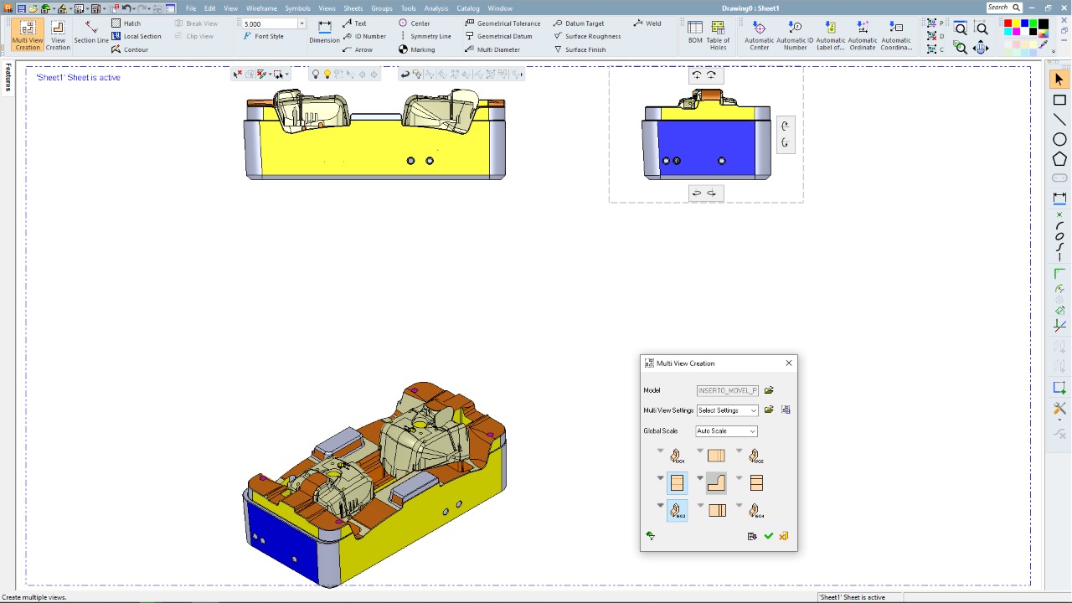Expand options arrow for top-center view
The height and width of the screenshot is (603, 1072).
(x=700, y=451)
